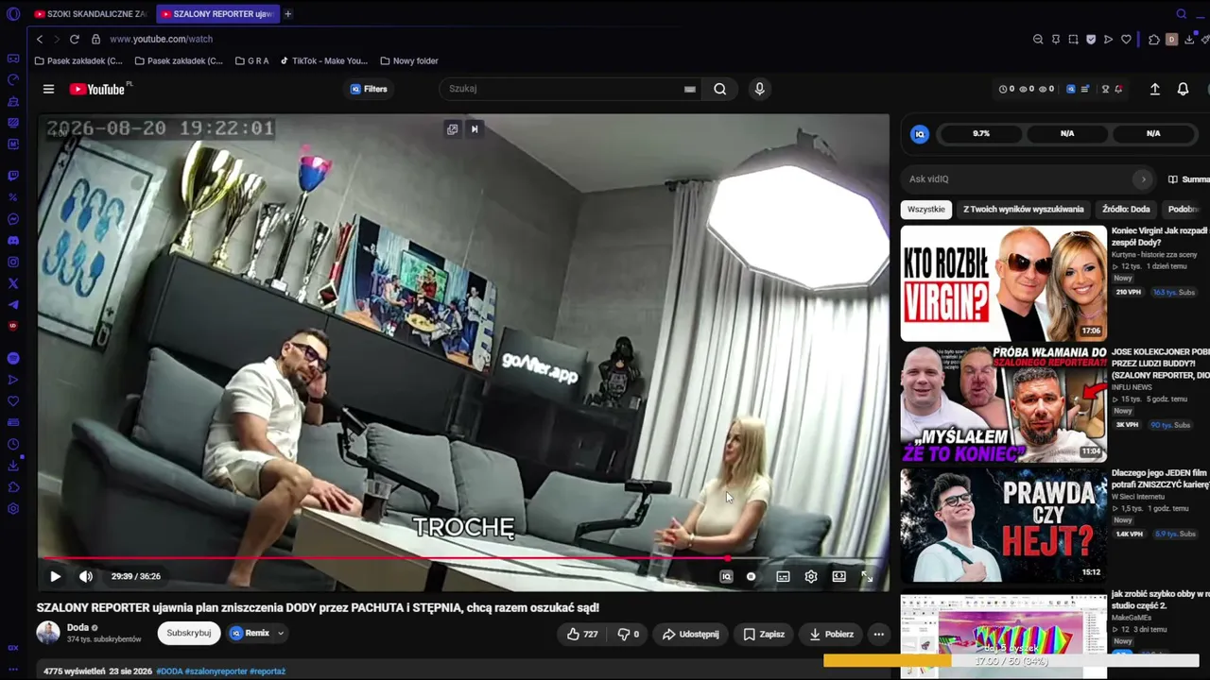Toggle subtitles on the player
1210x680 pixels.
click(x=783, y=576)
